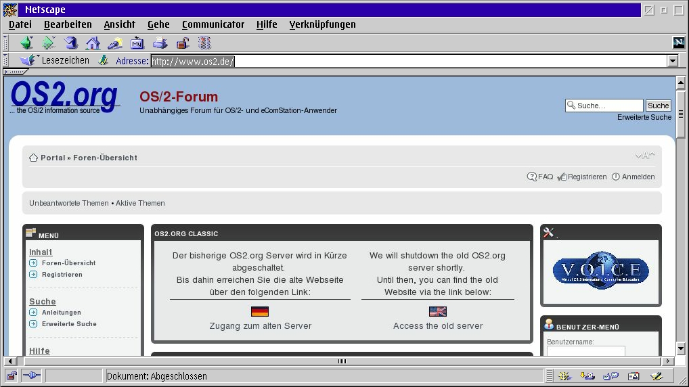Screen dimensions: 689x387
Task: Click the OS2.org site logo
Action: 64,97
